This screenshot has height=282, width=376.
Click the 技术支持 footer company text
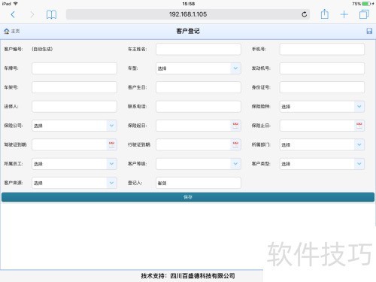[188, 276]
